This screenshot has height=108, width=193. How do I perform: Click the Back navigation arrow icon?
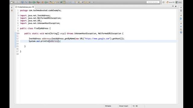click(88, 2)
